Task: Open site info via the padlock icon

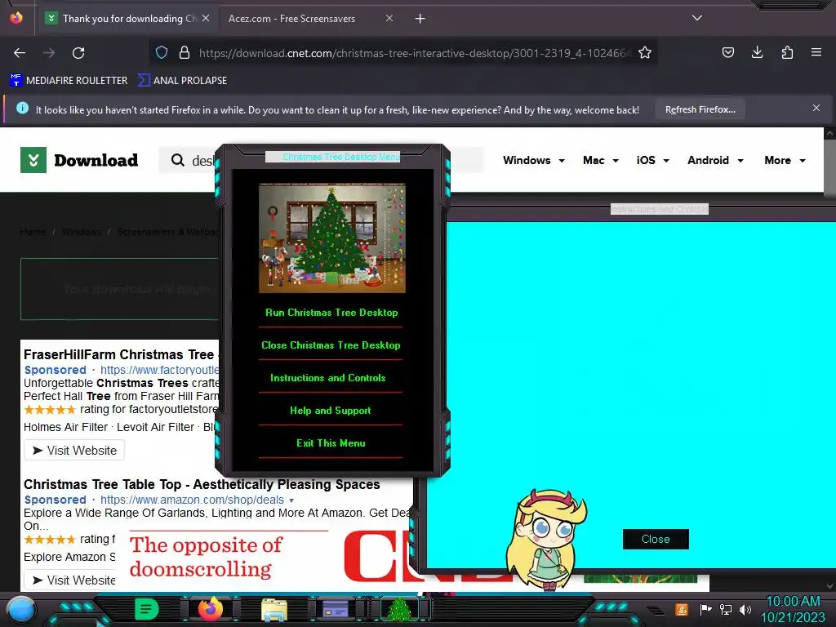Action: point(185,53)
